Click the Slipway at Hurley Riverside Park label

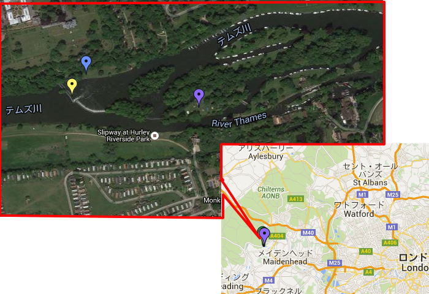point(123,135)
